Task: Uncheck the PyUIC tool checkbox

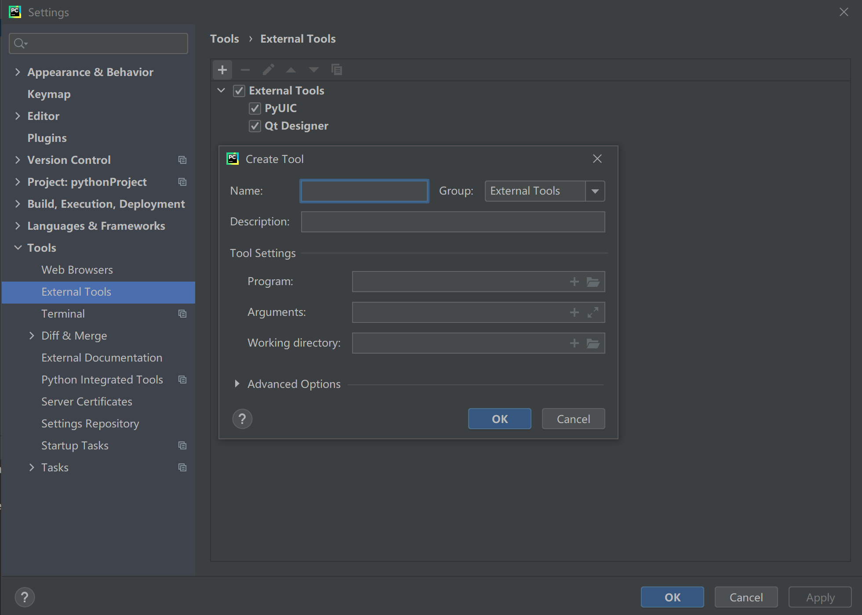Action: coord(255,109)
